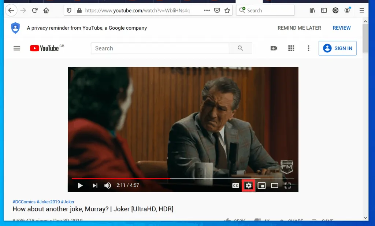Toggle the Firefox sidebar view
The width and height of the screenshot is (375, 226).
point(324,11)
